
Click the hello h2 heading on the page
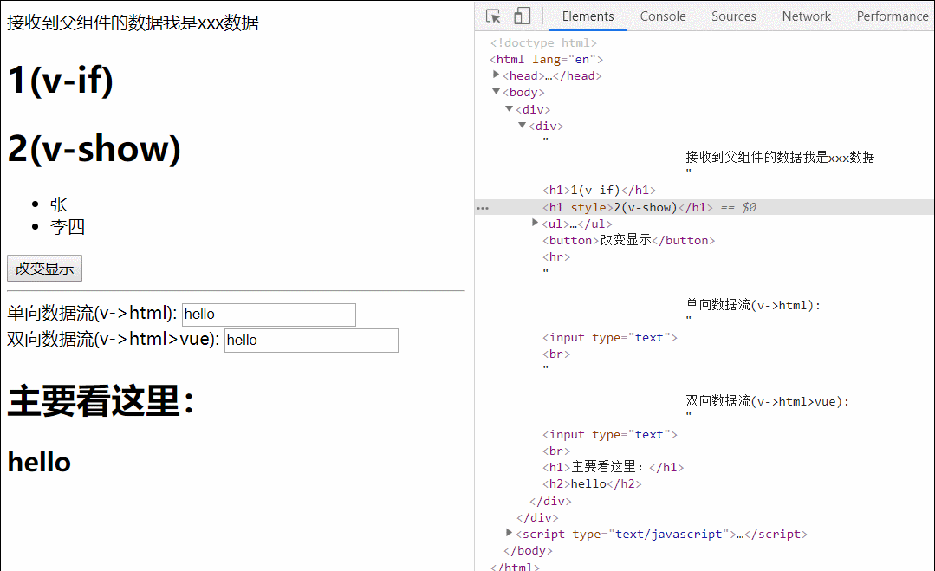[x=39, y=463]
